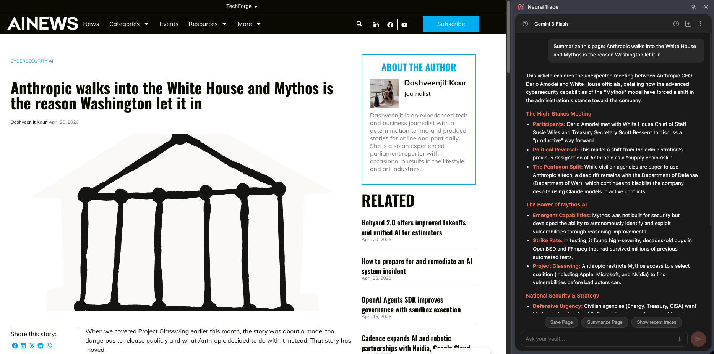Unpin the NeuralTrace side panel
The image size is (714, 354).
tap(693, 7)
